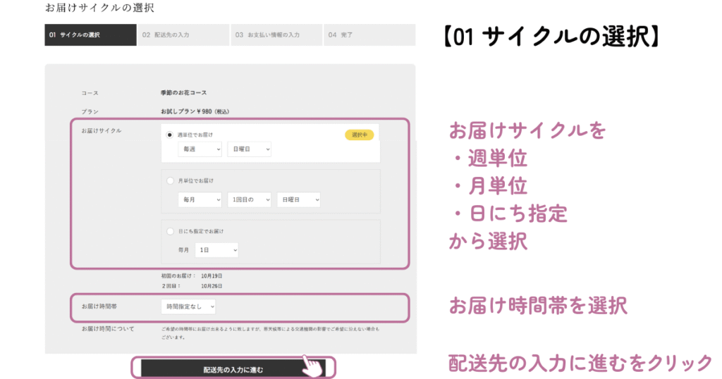
Task: Select the 04 完了 step tab
Action: [x=369, y=35]
